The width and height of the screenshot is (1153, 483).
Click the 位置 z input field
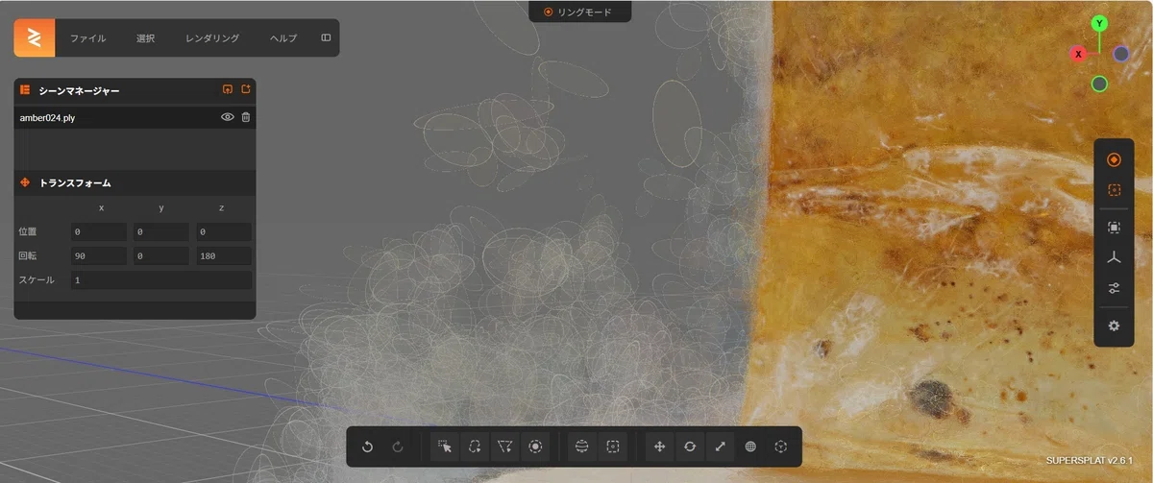pos(223,231)
